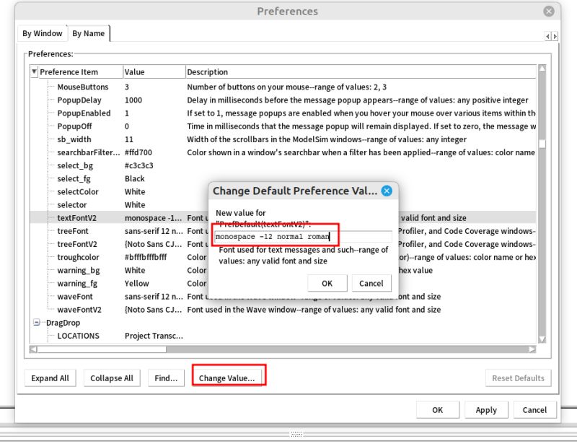The height and width of the screenshot is (444, 577).
Task: Collapse the DragDrop tree node
Action: pyautogui.click(x=37, y=323)
